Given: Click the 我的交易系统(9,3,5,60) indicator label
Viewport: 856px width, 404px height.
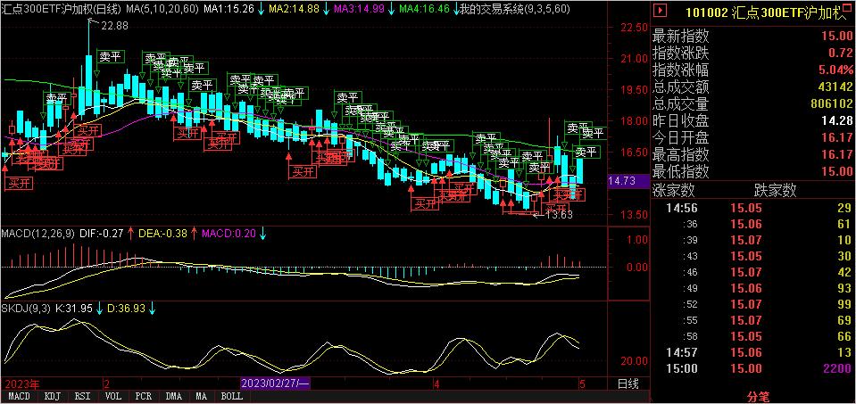Looking at the screenshot, I should coord(515,9).
